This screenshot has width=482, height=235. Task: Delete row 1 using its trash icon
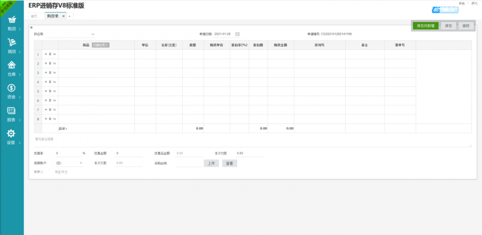click(x=50, y=54)
